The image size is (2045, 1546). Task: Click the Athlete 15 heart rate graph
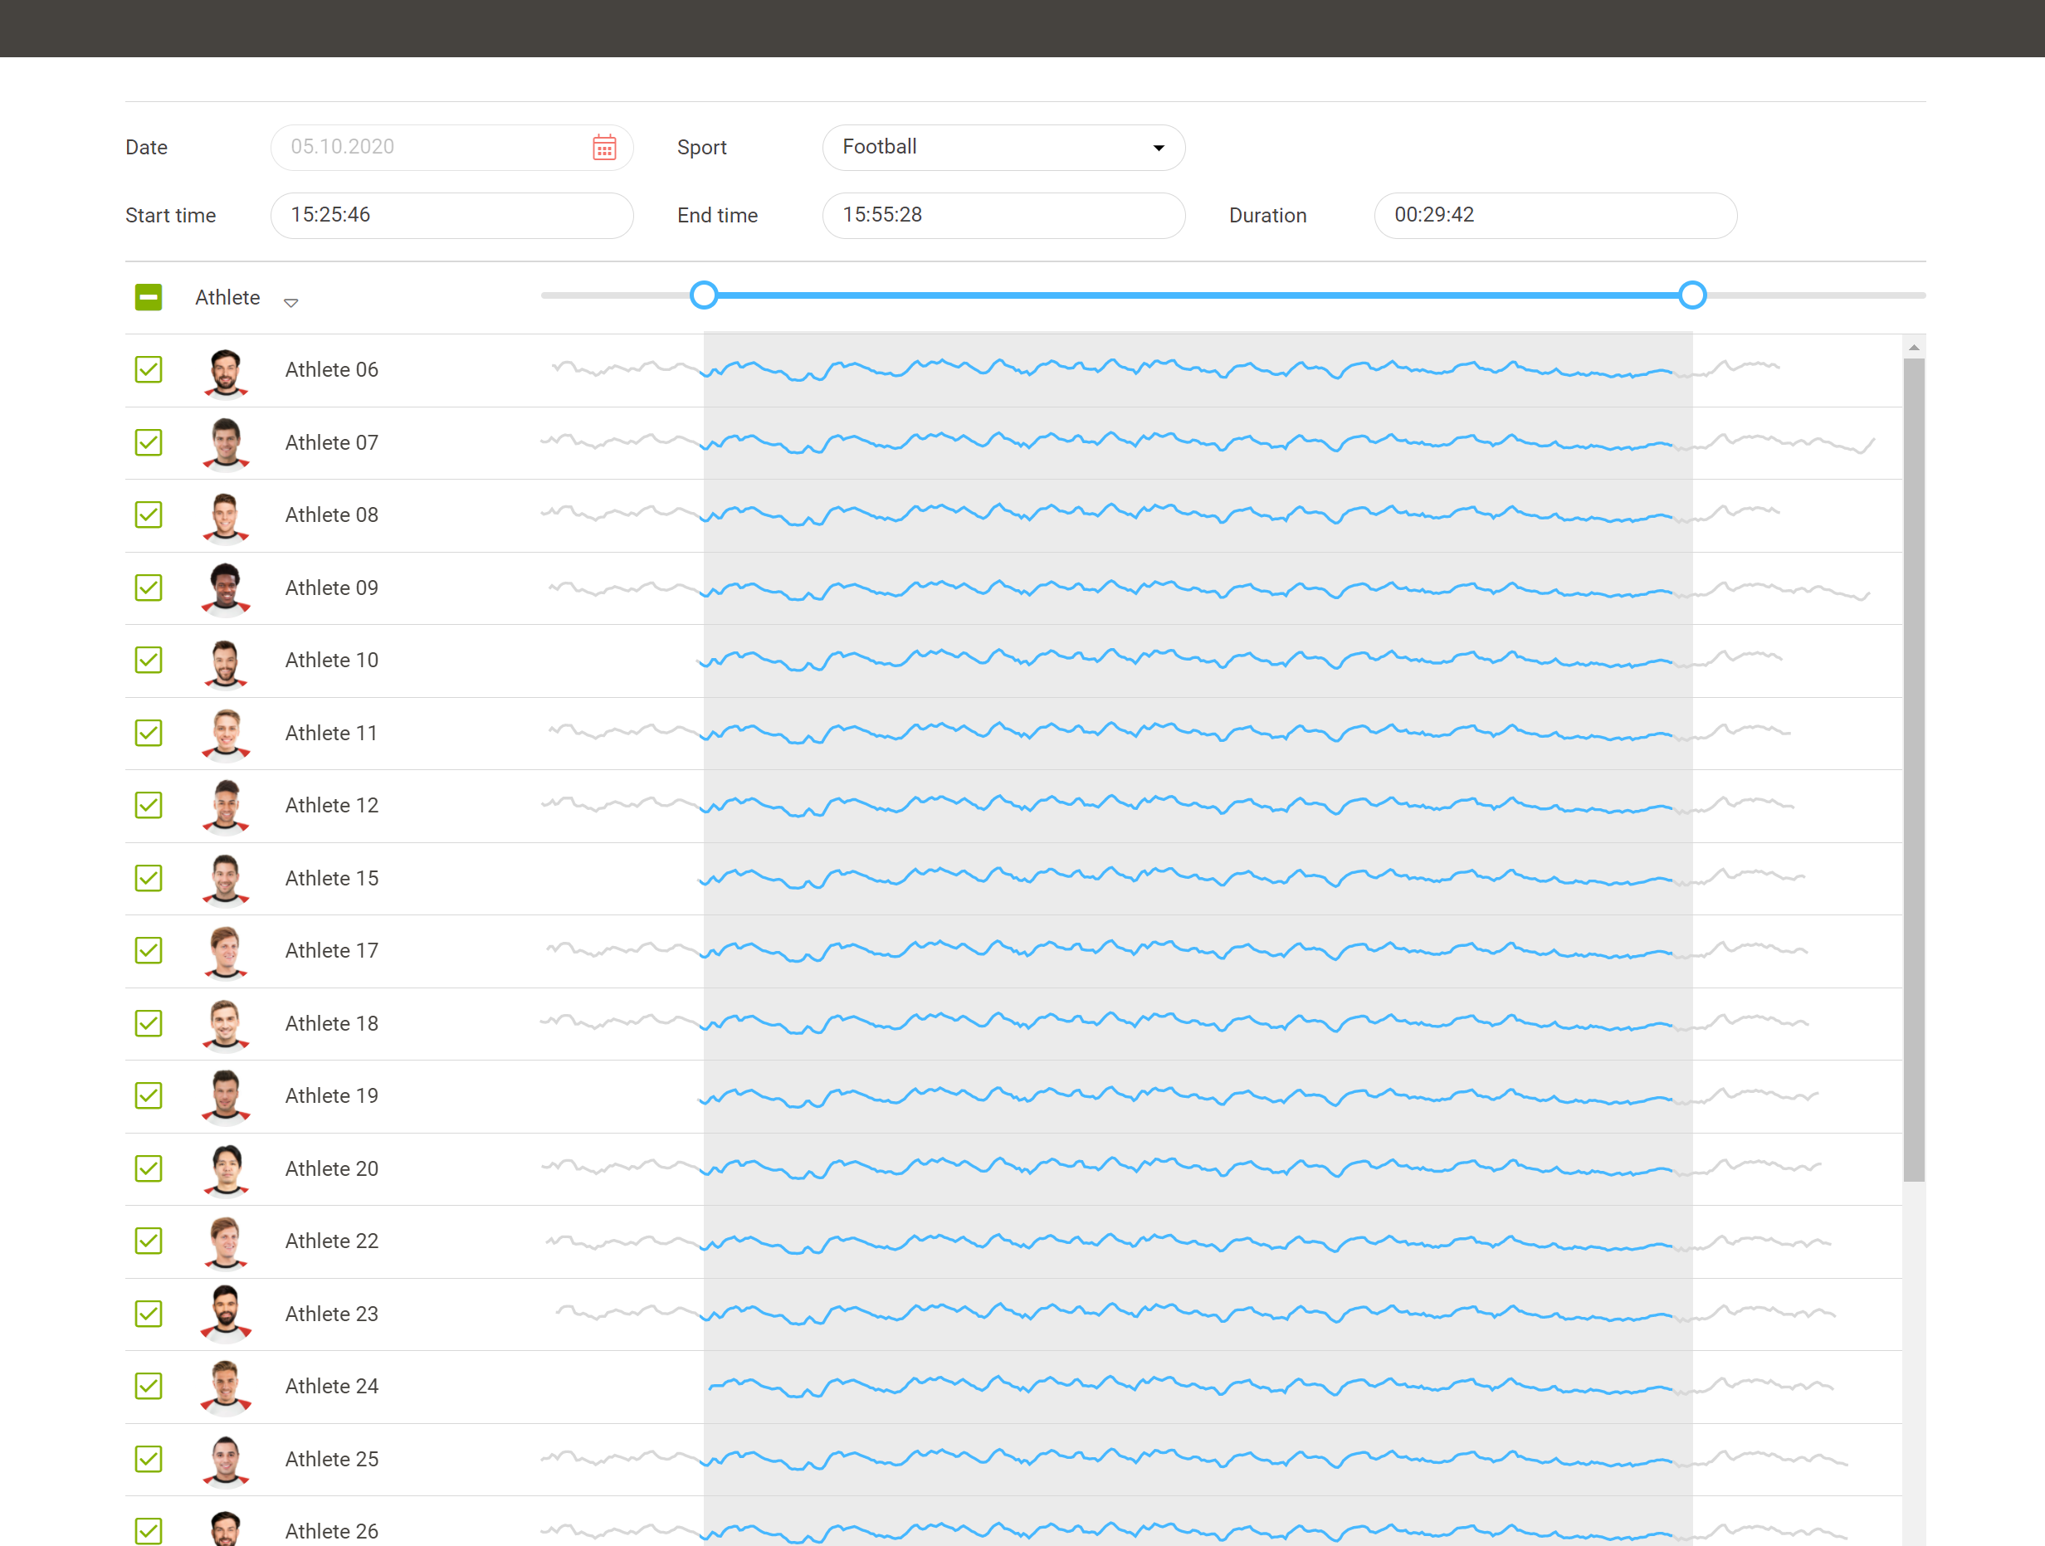click(x=1251, y=877)
